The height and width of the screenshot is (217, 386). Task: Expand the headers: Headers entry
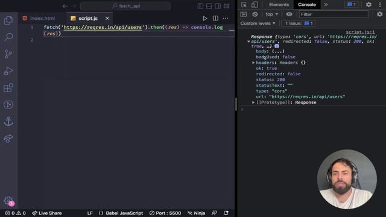(x=253, y=63)
